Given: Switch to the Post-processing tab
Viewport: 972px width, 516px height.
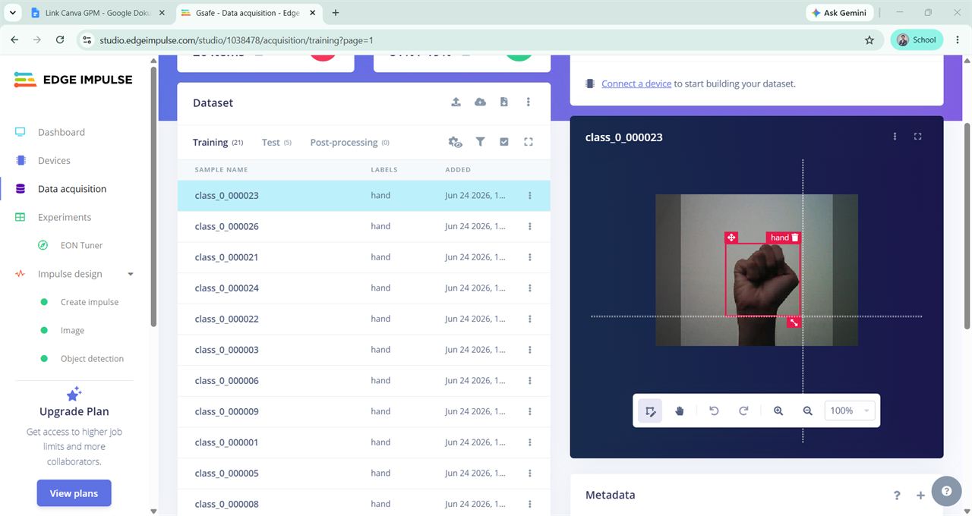Looking at the screenshot, I should [x=350, y=142].
